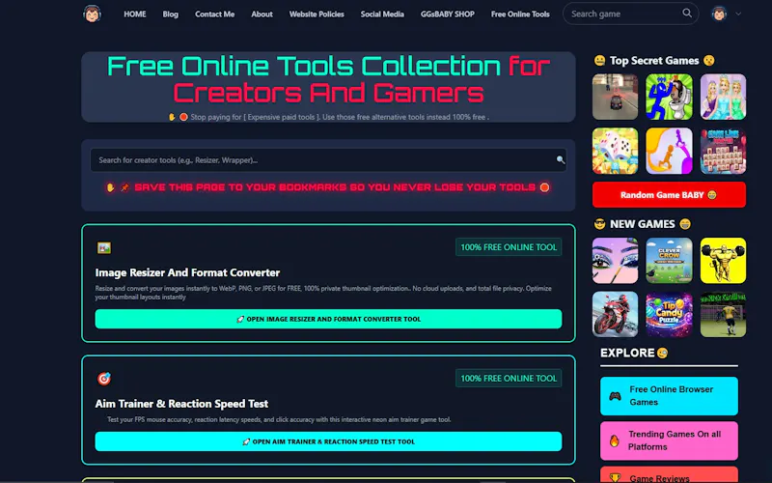Open the purple runner game thumbnail
This screenshot has width=772, height=483.
[669, 151]
